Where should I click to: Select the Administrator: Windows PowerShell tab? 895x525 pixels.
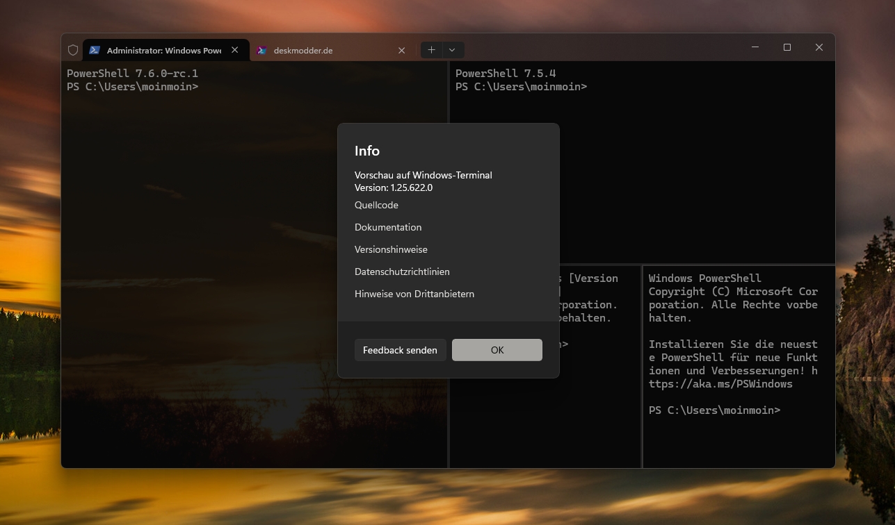tap(163, 50)
